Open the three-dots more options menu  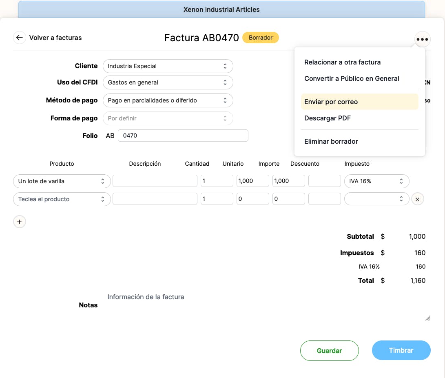click(x=422, y=40)
